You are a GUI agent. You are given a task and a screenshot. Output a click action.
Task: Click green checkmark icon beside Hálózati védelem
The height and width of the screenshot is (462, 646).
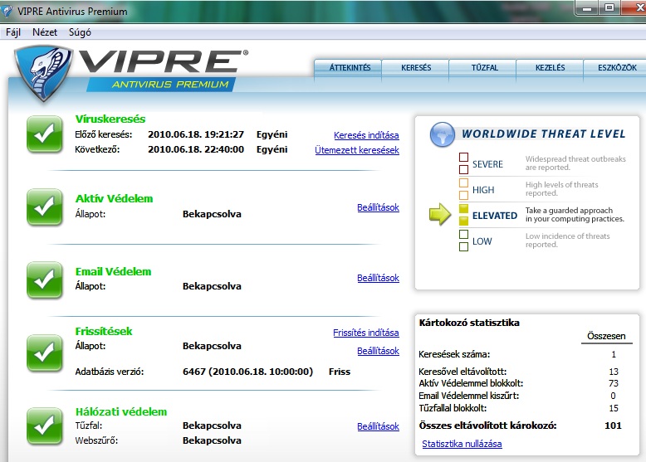pyautogui.click(x=45, y=426)
